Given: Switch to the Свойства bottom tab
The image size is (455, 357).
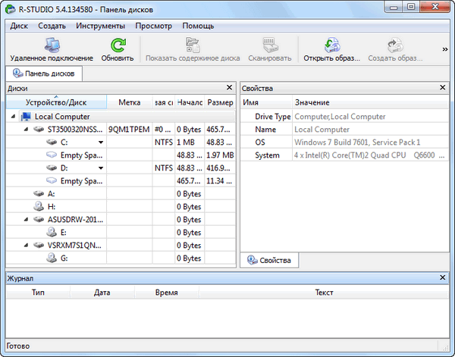Looking at the screenshot, I should point(269,261).
